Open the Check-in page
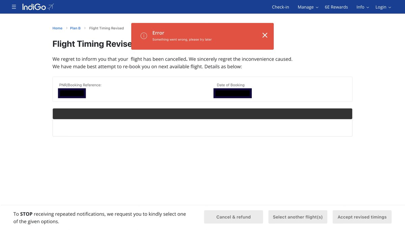 click(x=280, y=7)
